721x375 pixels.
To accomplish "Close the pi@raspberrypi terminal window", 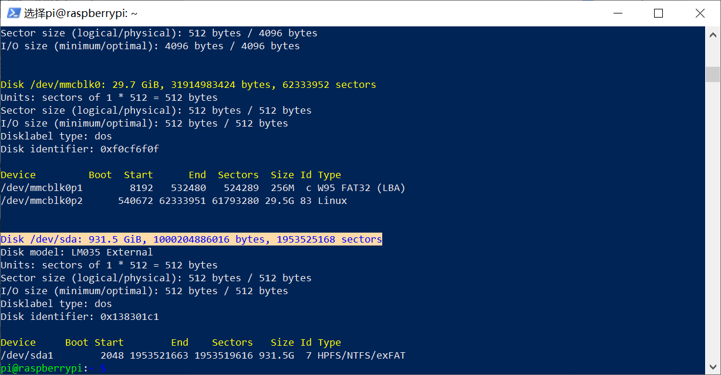I will [x=699, y=13].
